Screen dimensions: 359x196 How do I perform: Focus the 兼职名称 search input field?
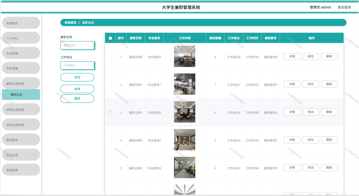[77, 45]
